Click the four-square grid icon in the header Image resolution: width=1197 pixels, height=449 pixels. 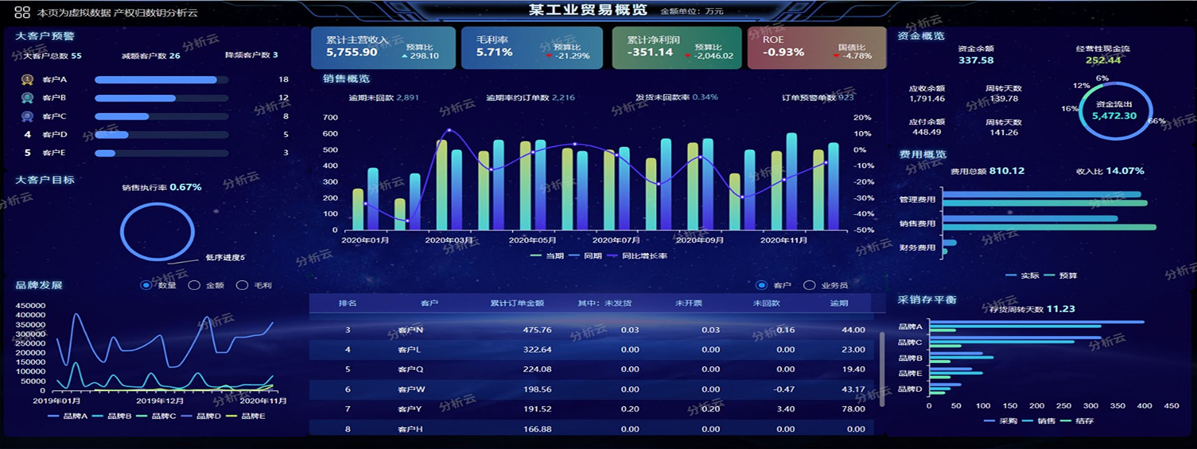pyautogui.click(x=22, y=12)
